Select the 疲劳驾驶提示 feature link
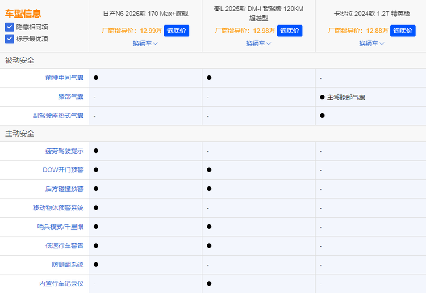Screen dimensions: 426x293 [x=64, y=151]
